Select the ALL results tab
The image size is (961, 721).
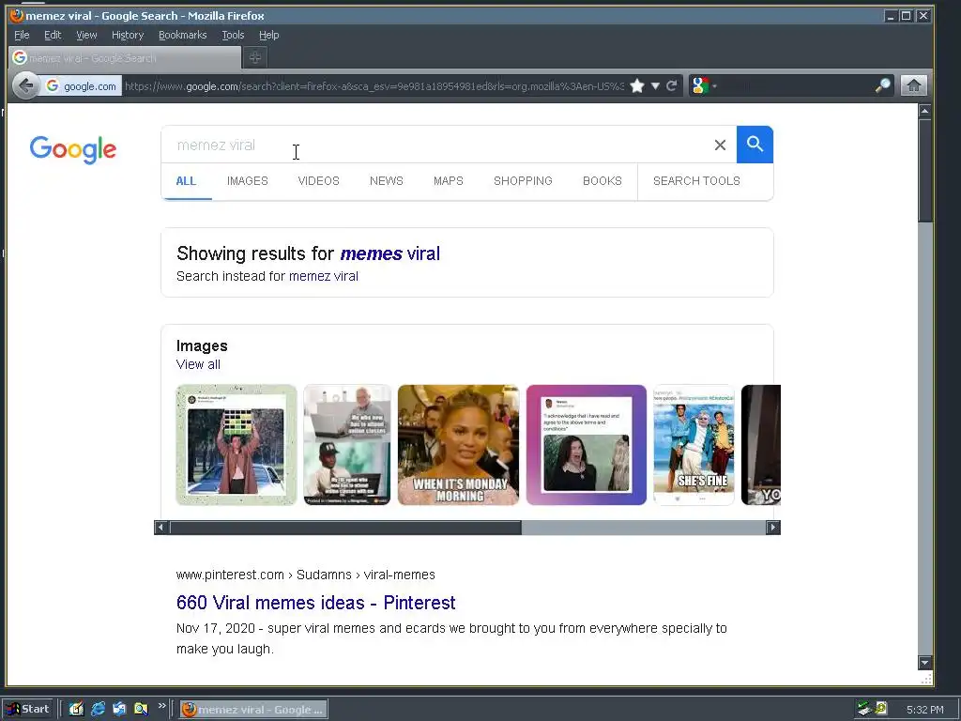(x=186, y=181)
